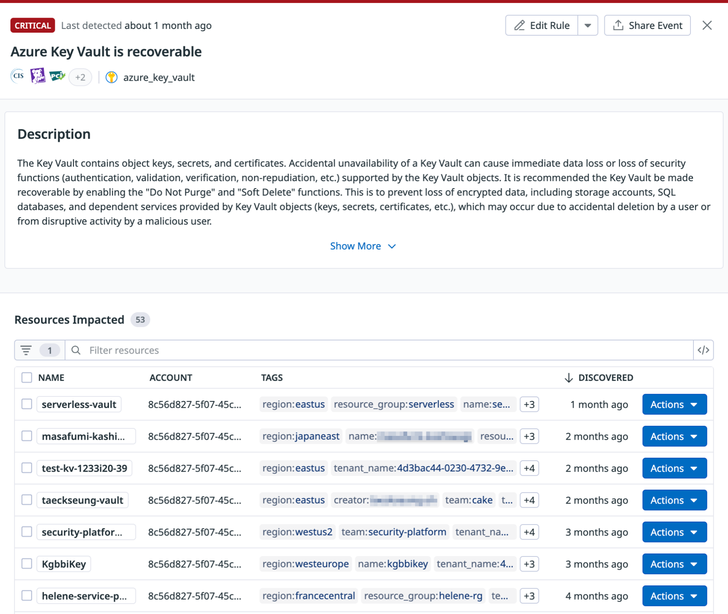
Task: Close the finding side panel
Action: click(707, 25)
